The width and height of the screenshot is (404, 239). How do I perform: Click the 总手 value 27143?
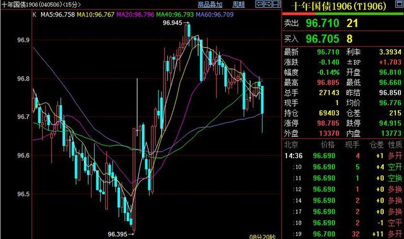(329, 93)
